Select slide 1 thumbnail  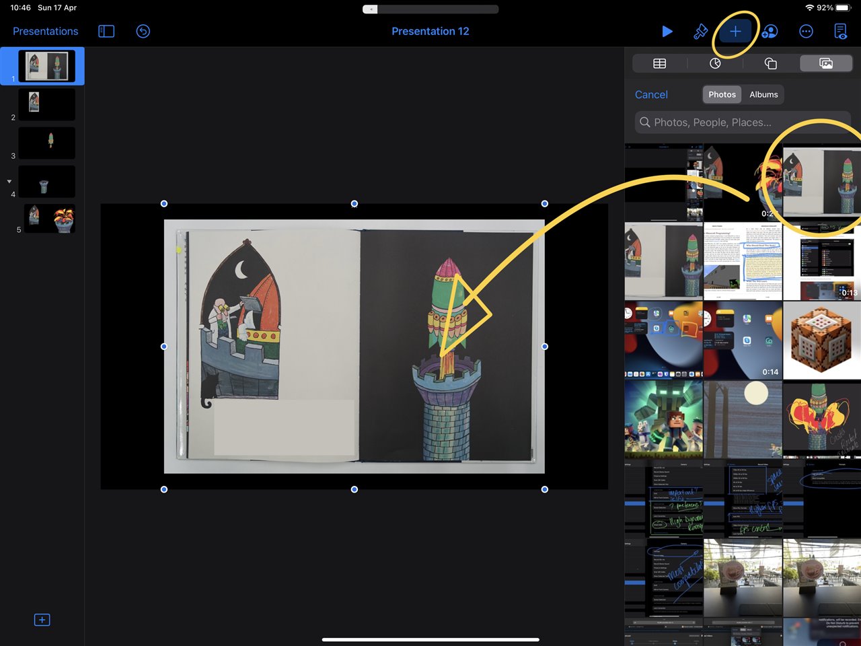tap(46, 66)
